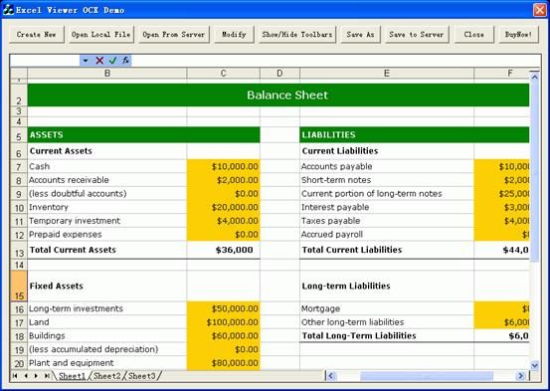Switch to the Sheet3 tab
Viewport: 550px width, 391px height.
point(141,376)
